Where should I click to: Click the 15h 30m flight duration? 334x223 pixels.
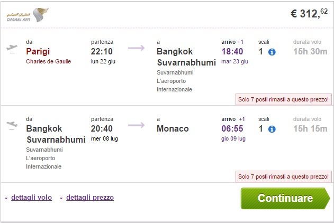pyautogui.click(x=310, y=51)
